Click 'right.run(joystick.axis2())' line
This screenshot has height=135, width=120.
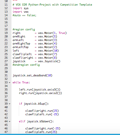40,93
